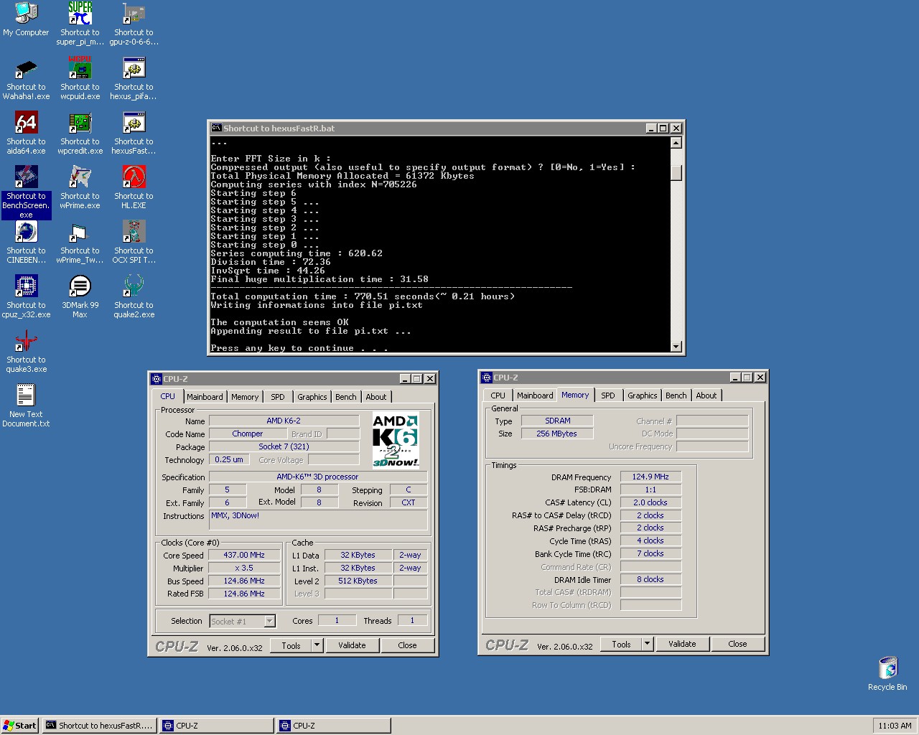The image size is (919, 735).
Task: Click Tools button in right CPU-Z
Action: (621, 644)
